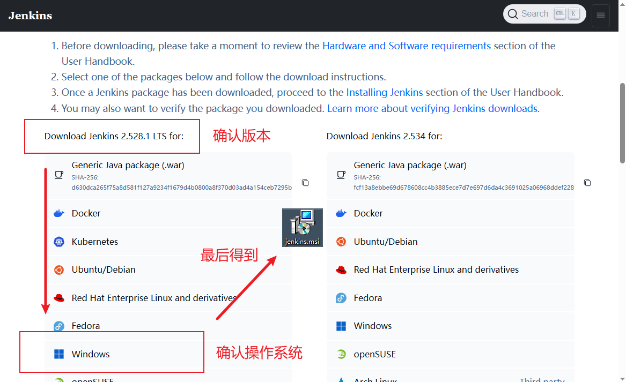Select Fedora under 2.534 release

point(451,298)
